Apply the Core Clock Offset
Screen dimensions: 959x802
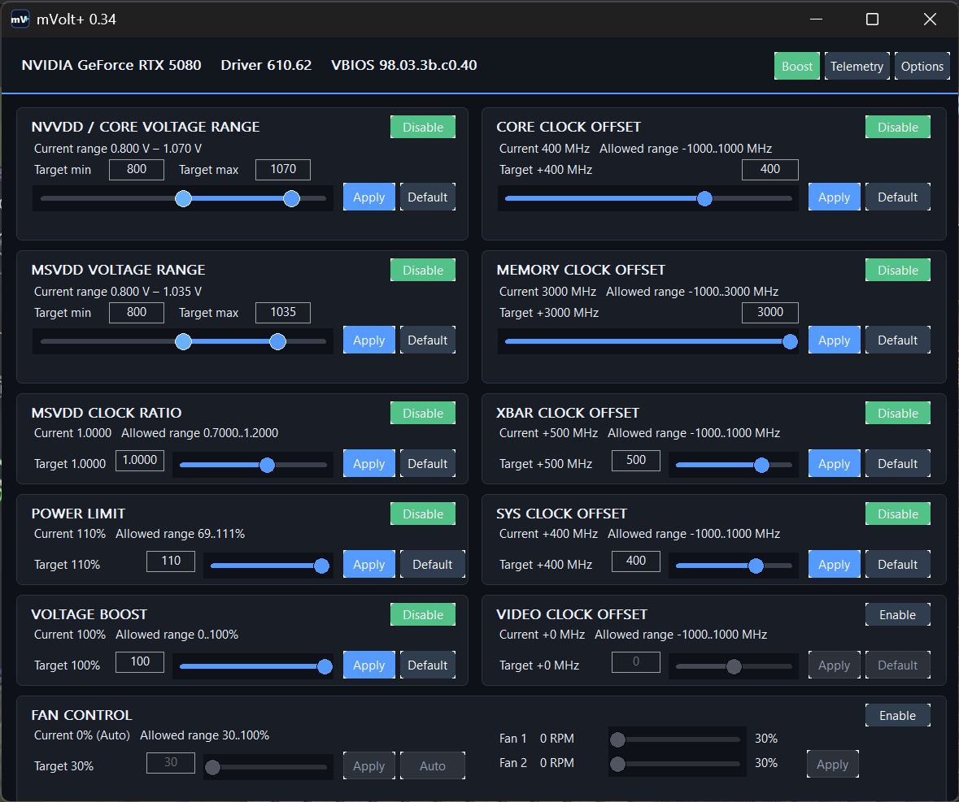click(x=835, y=197)
